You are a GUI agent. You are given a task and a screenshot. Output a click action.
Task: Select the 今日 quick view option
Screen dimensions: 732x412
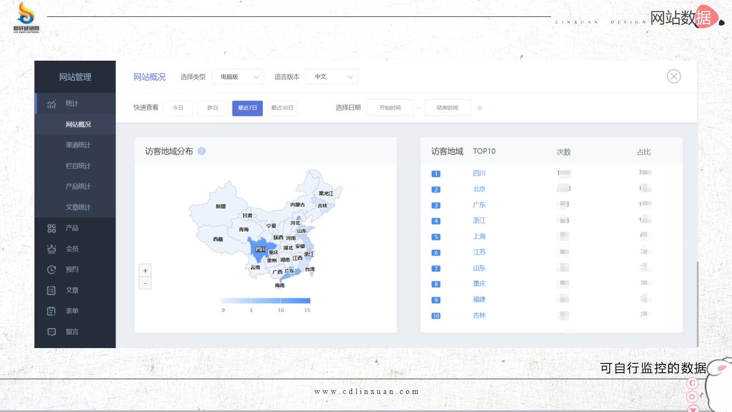pyautogui.click(x=178, y=108)
